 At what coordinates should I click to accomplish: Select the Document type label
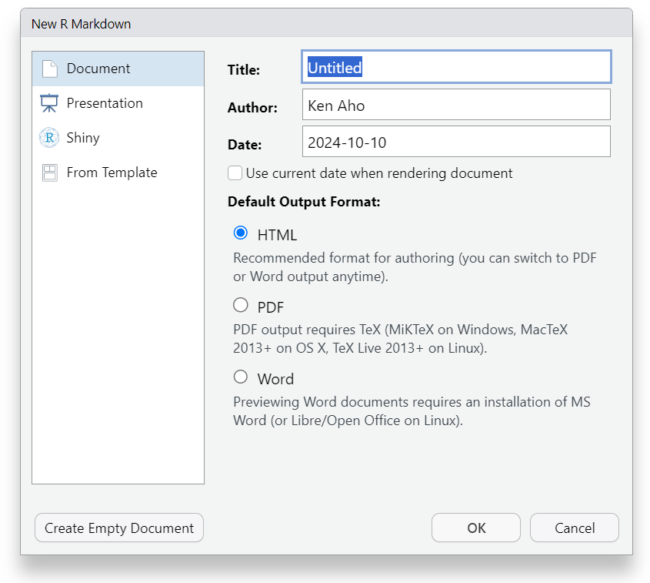pyautogui.click(x=98, y=69)
